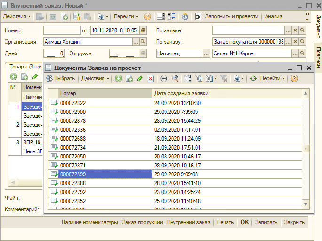
Task: Open search by number (binoculars icon)
Action: (x=175, y=78)
